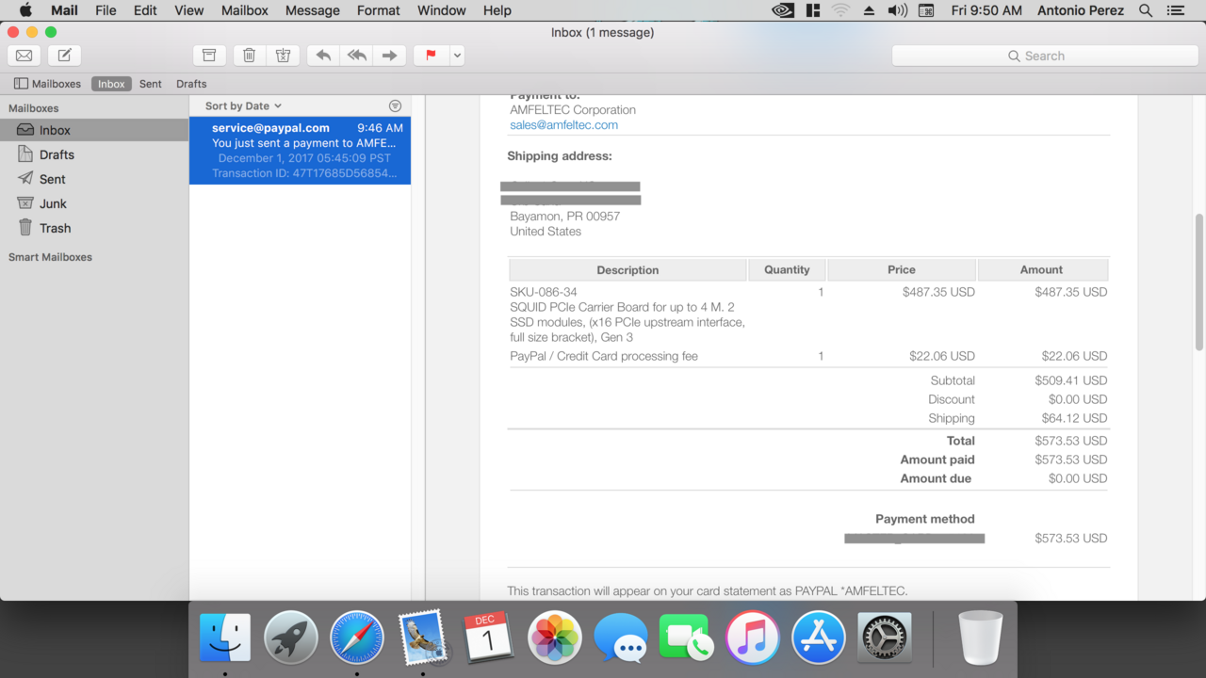
Task: Click the Get Mail envelope icon
Action: pyautogui.click(x=24, y=56)
